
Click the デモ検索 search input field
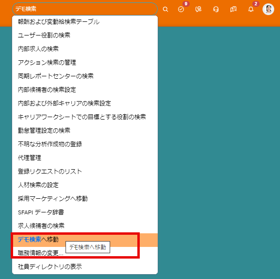(x=85, y=9)
